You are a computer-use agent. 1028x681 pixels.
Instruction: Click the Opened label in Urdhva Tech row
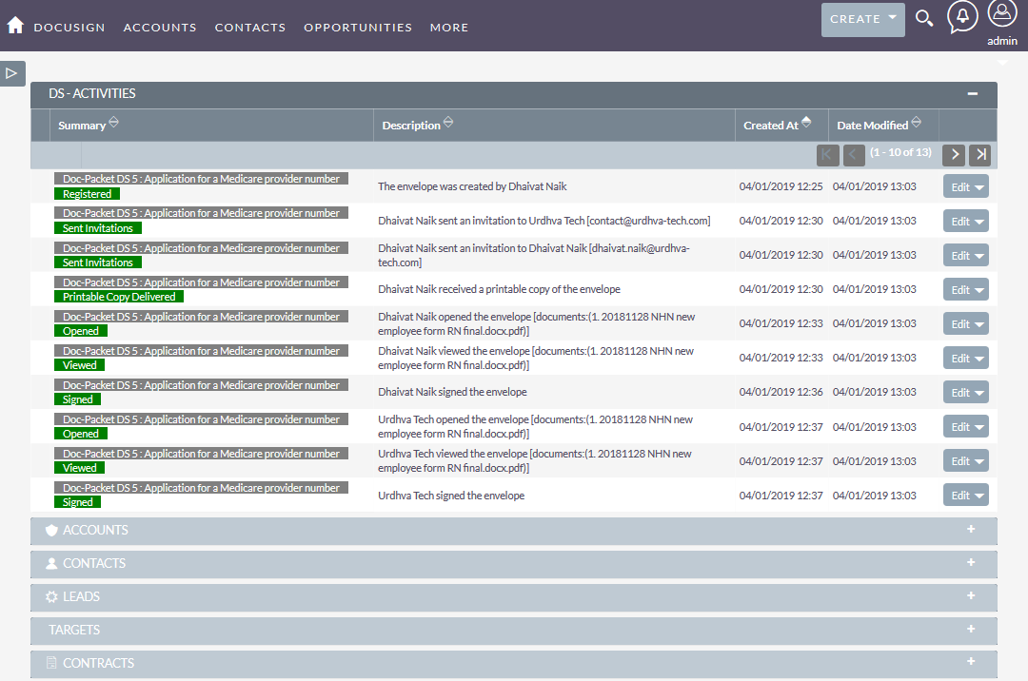(81, 434)
